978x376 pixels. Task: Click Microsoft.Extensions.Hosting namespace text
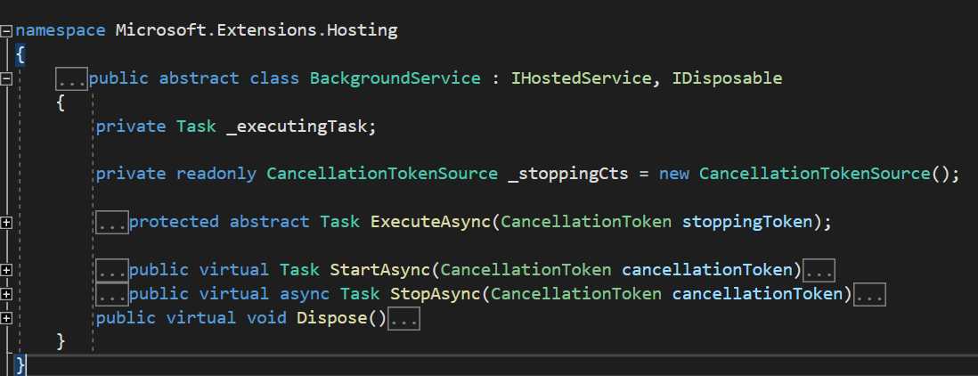(x=257, y=30)
